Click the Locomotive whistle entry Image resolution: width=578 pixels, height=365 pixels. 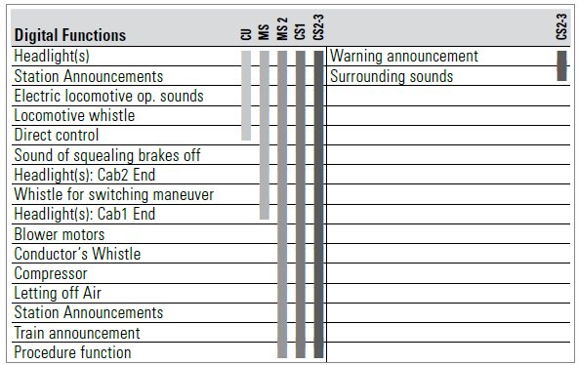(x=74, y=115)
